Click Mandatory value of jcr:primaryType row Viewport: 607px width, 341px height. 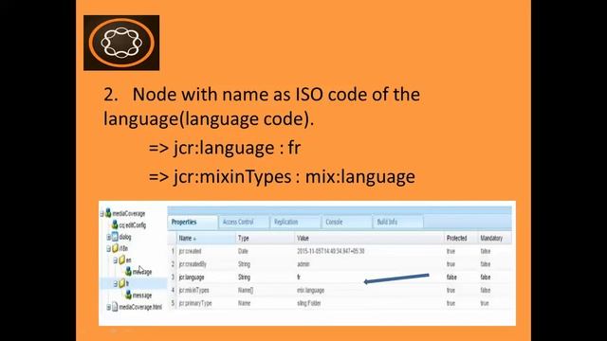(x=485, y=303)
